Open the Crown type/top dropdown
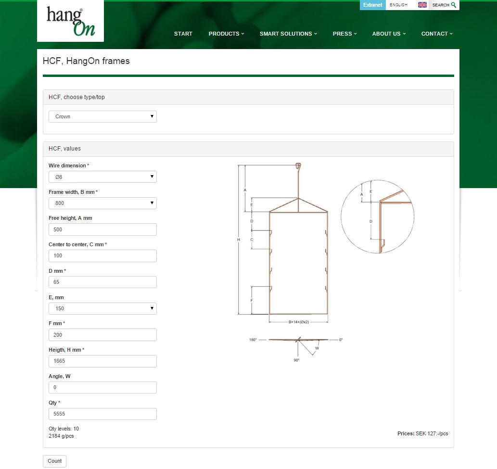This screenshot has height=469, width=497. (x=102, y=116)
